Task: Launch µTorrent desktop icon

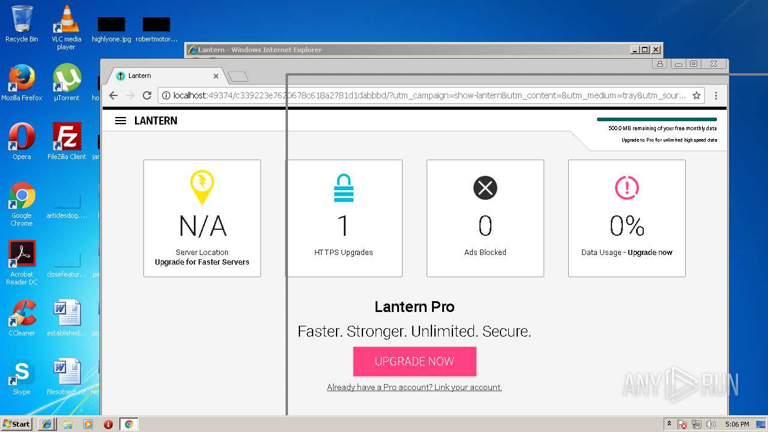Action: (66, 83)
